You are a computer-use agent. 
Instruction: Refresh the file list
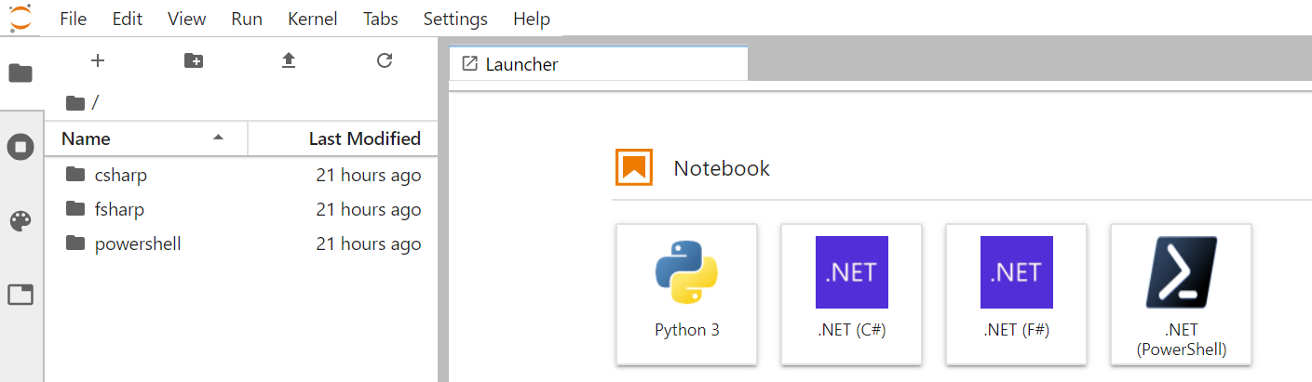tap(384, 60)
